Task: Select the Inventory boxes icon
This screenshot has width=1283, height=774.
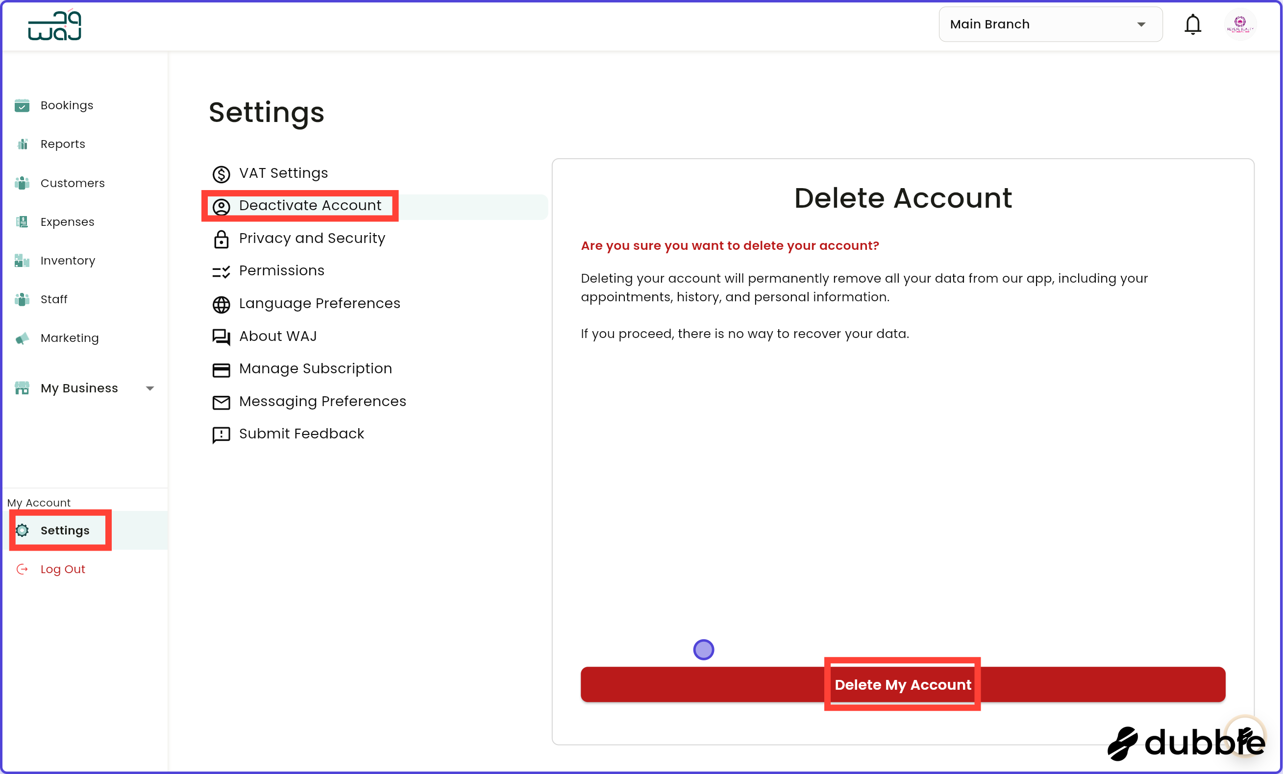Action: tap(22, 260)
